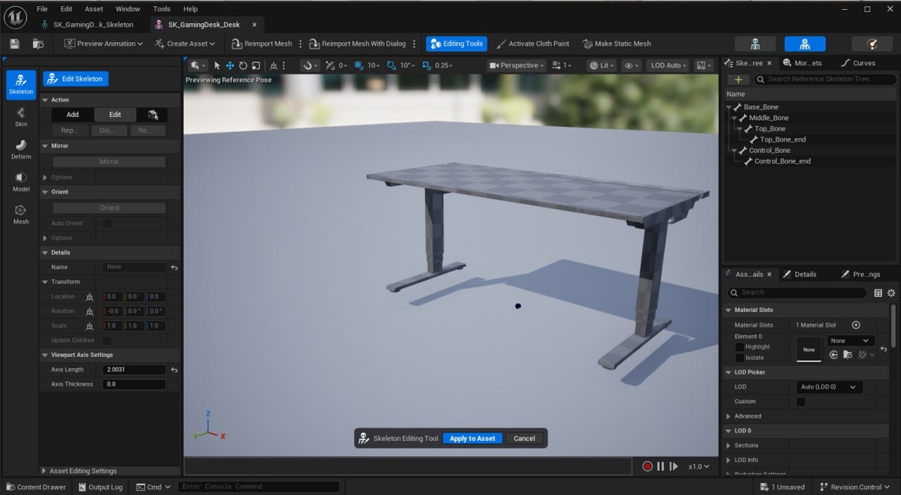Open the Tools menu
The width and height of the screenshot is (901, 495).
click(161, 9)
